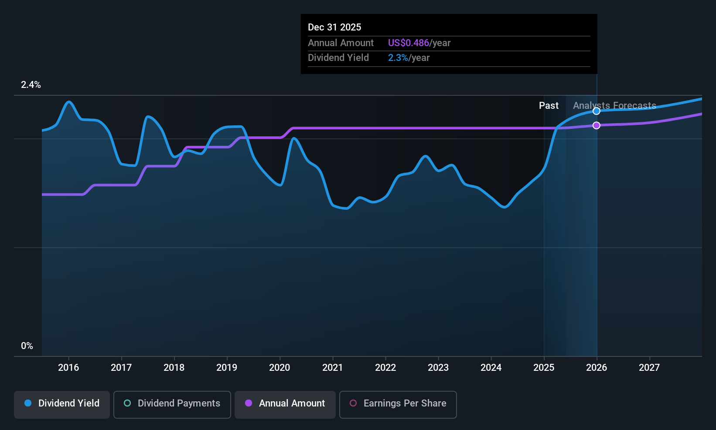Click the US$0.486/year value in tooltip
Image resolution: width=716 pixels, height=430 pixels.
pyautogui.click(x=419, y=43)
